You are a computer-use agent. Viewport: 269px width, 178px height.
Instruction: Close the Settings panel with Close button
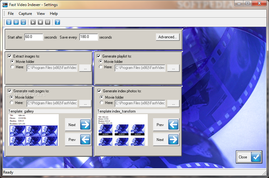[x=249, y=157]
